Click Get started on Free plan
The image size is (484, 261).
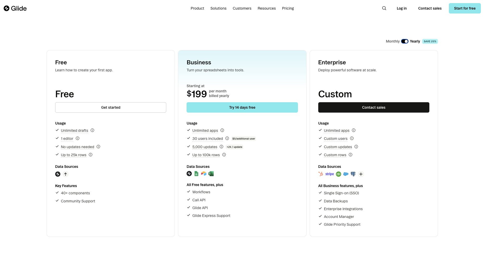(111, 107)
